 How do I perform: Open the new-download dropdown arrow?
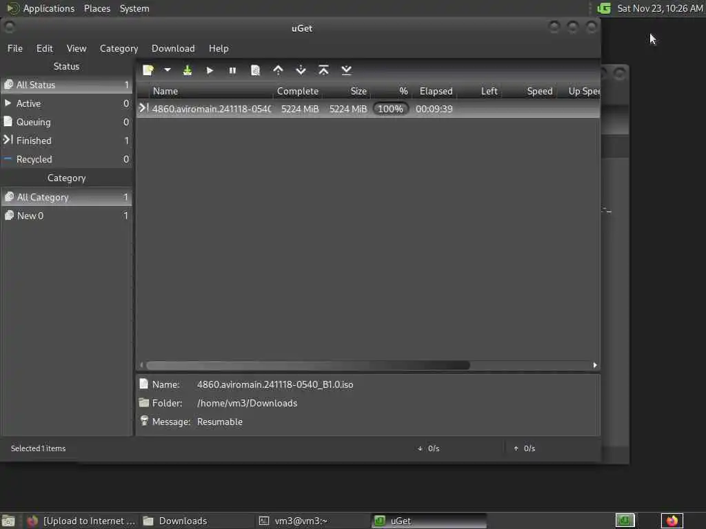click(168, 70)
